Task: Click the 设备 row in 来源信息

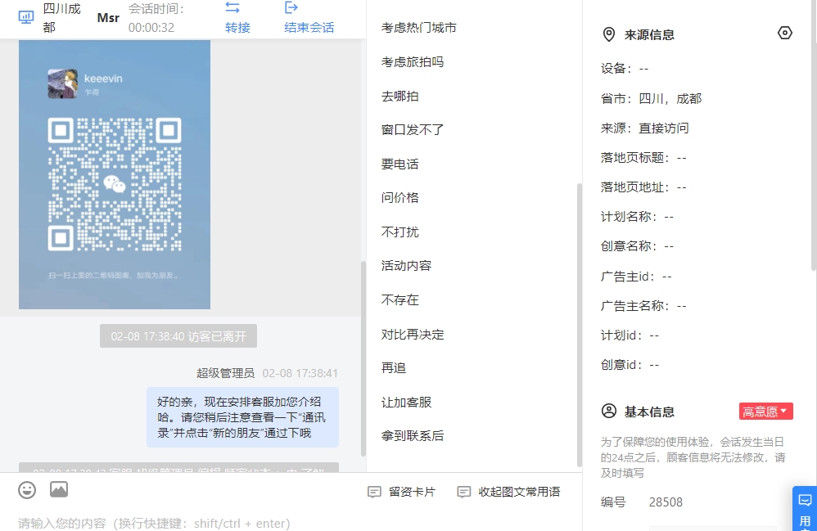Action: (625, 68)
